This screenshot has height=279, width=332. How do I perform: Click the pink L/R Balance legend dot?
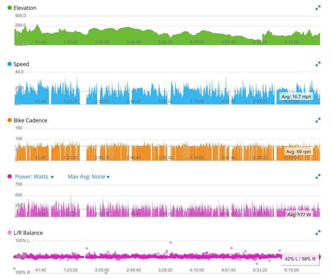tap(10, 233)
